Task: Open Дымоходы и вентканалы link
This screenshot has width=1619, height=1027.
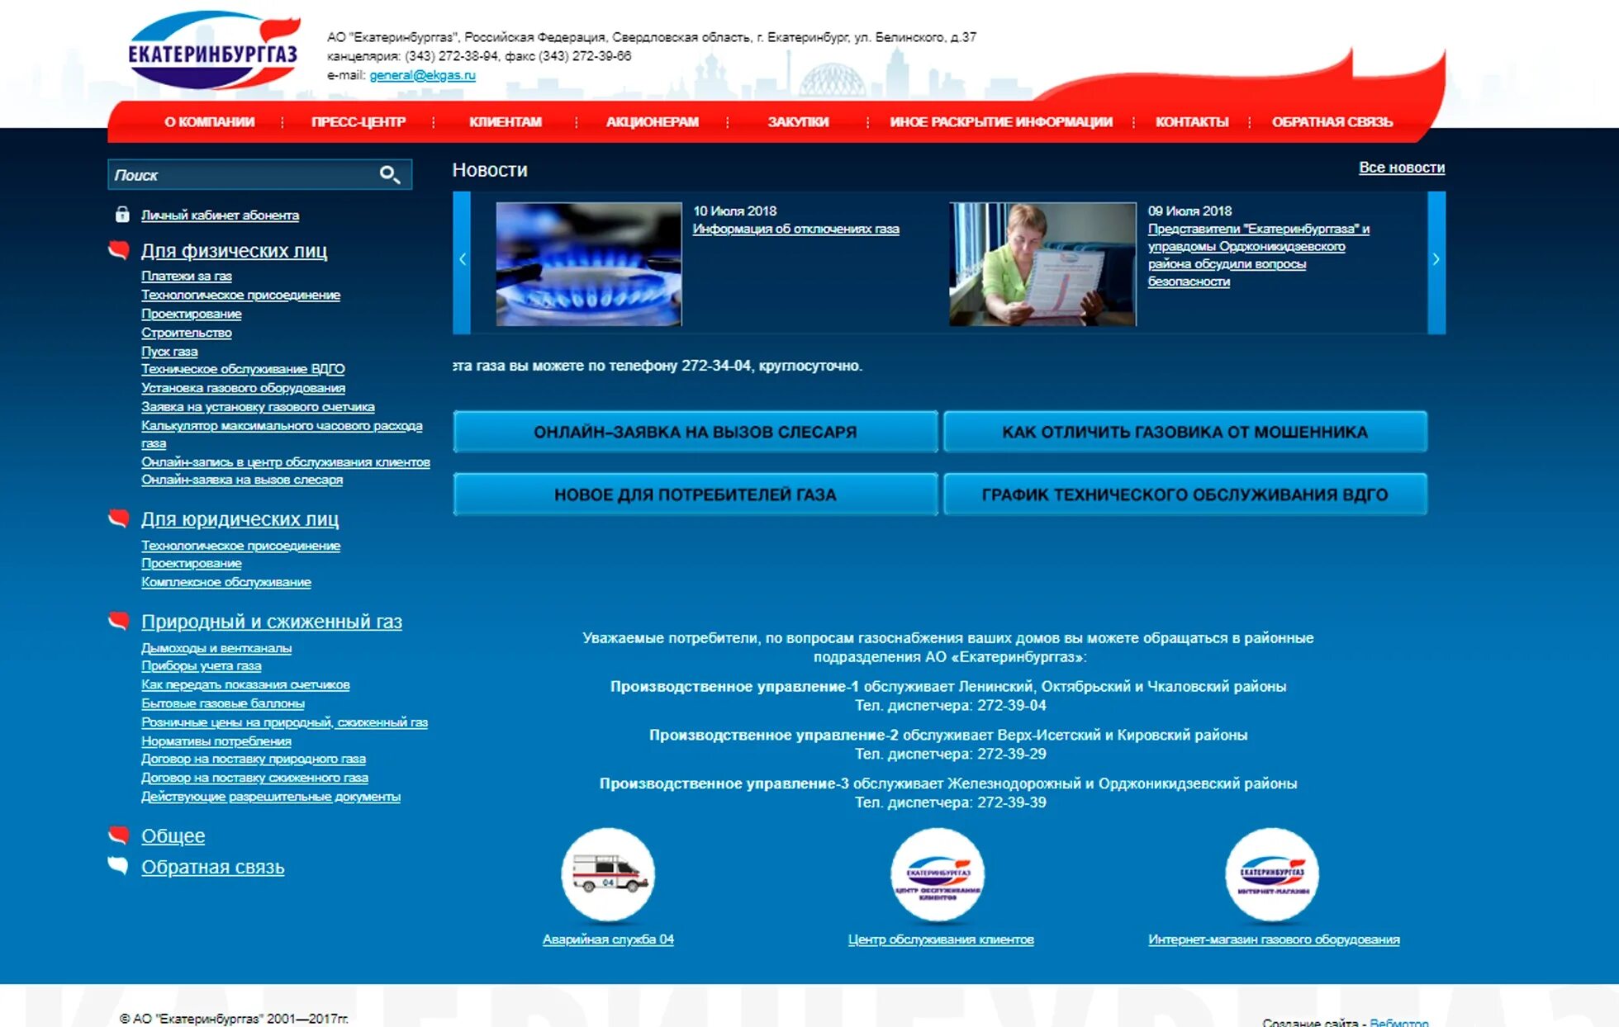Action: [216, 648]
